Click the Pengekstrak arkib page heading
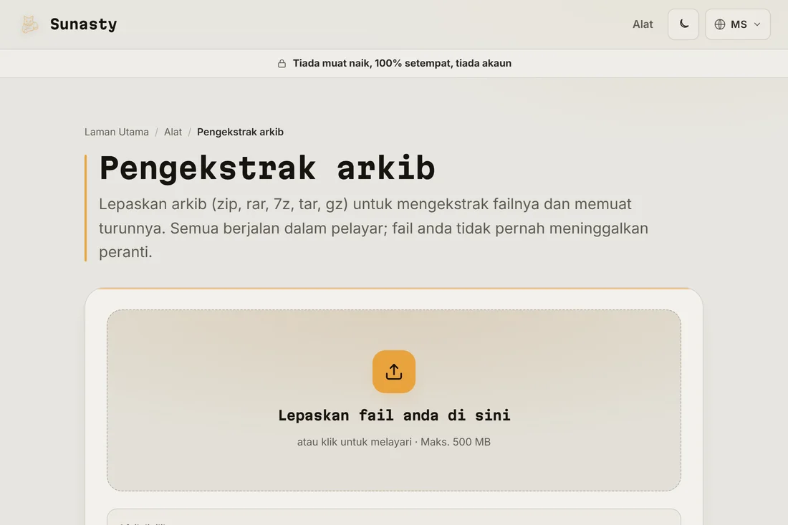Screen dimensions: 788x525 [x=267, y=168]
